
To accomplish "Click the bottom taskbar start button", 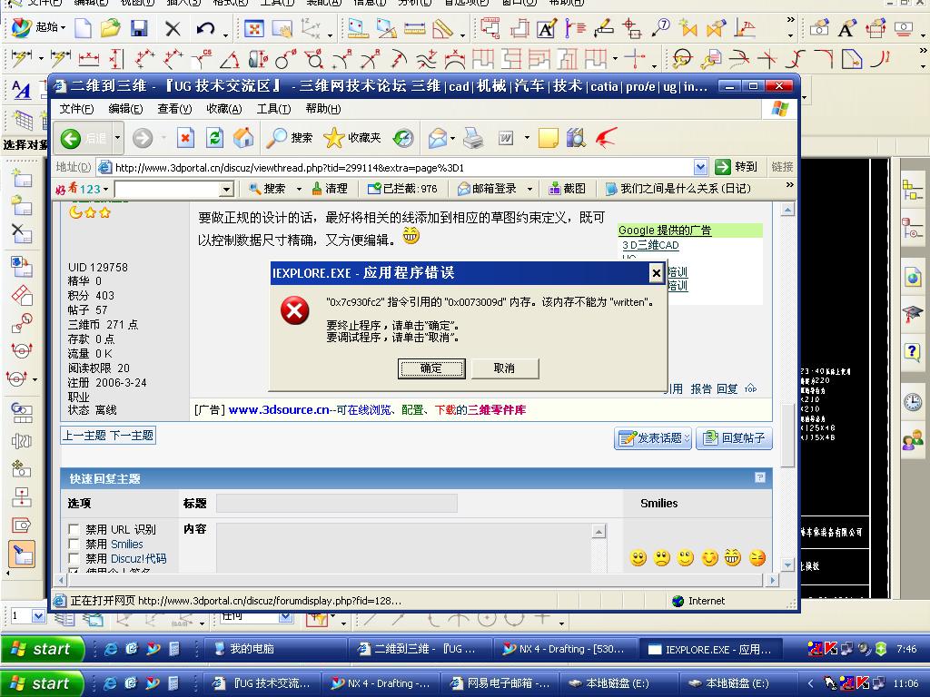I will pos(42,683).
